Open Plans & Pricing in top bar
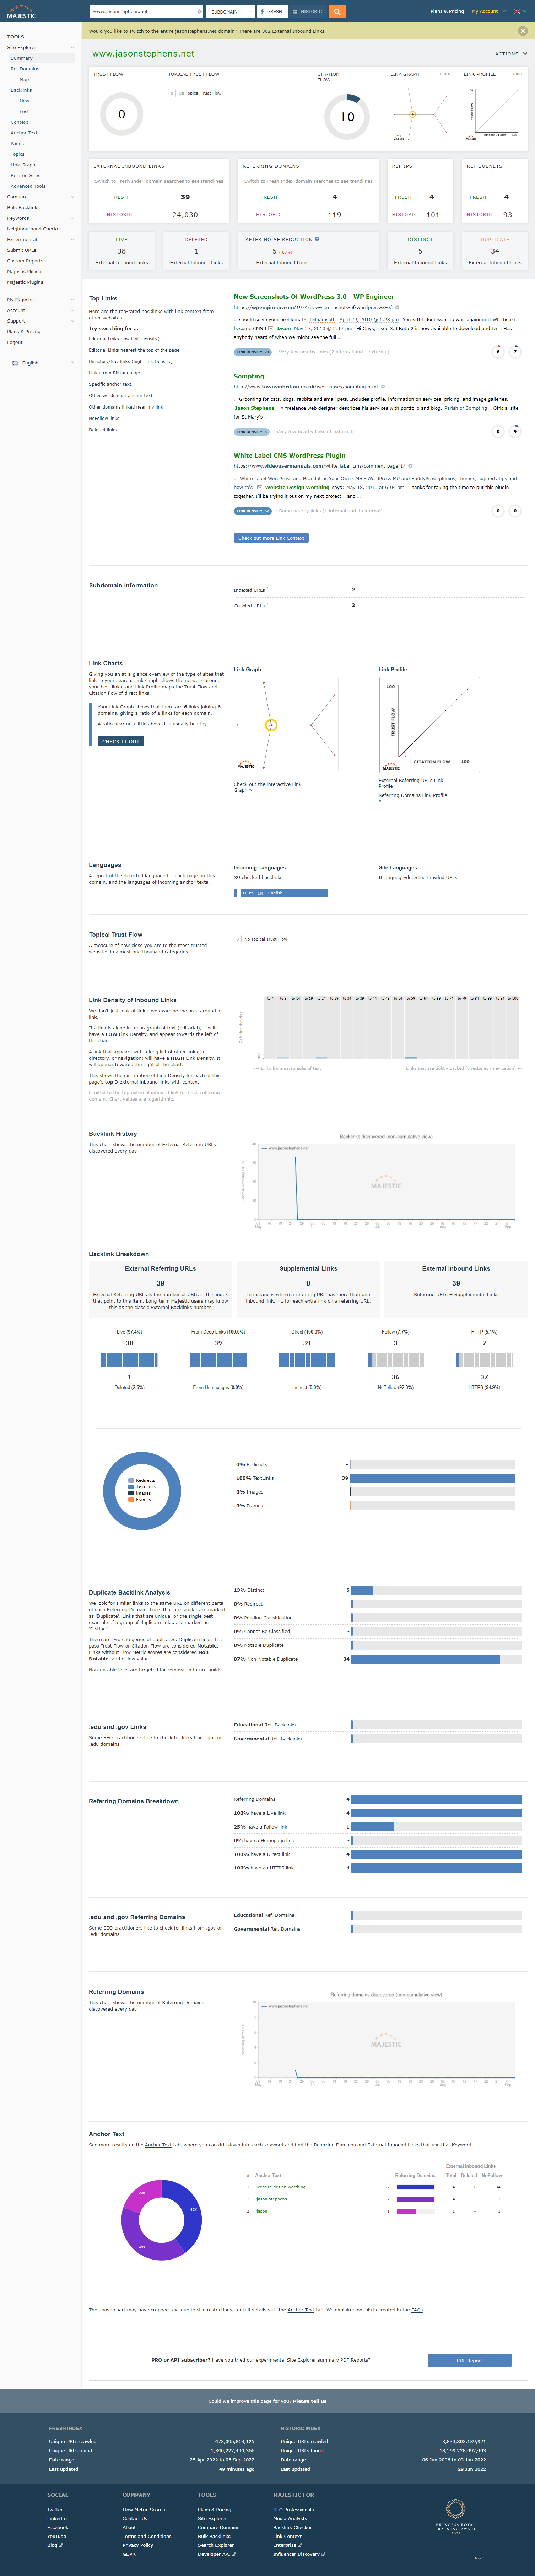Viewport: 535px width, 2576px height. [447, 11]
